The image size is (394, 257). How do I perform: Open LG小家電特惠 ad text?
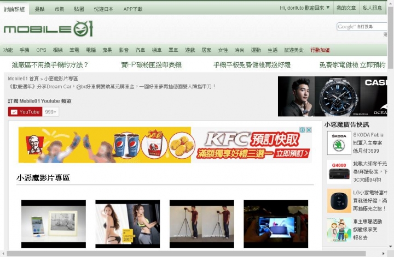(x=370, y=201)
